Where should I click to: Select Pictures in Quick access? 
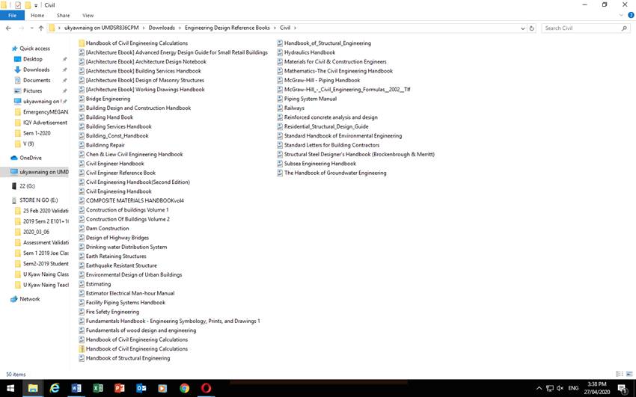pyautogui.click(x=32, y=90)
